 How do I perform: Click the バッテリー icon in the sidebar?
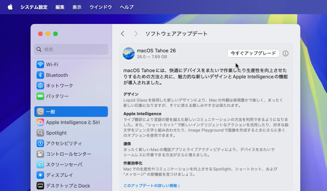[40, 96]
